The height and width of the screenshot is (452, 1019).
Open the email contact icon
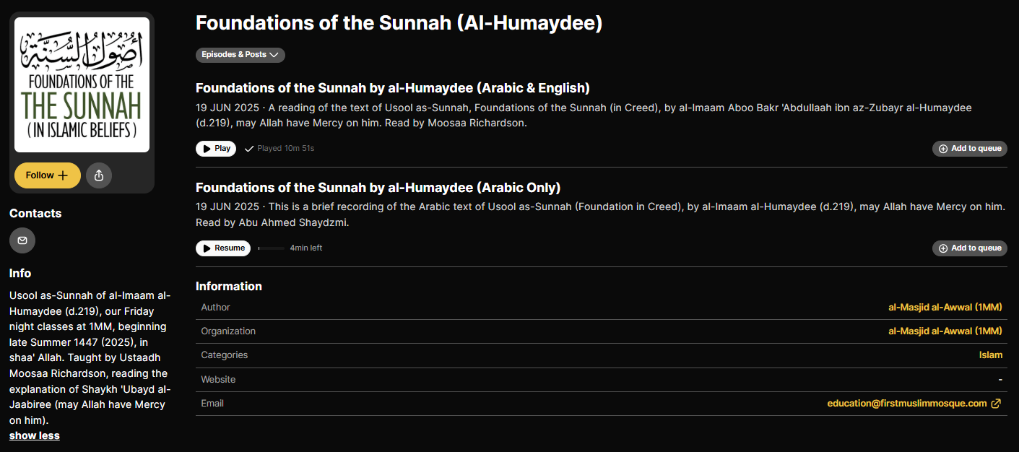[x=22, y=240]
